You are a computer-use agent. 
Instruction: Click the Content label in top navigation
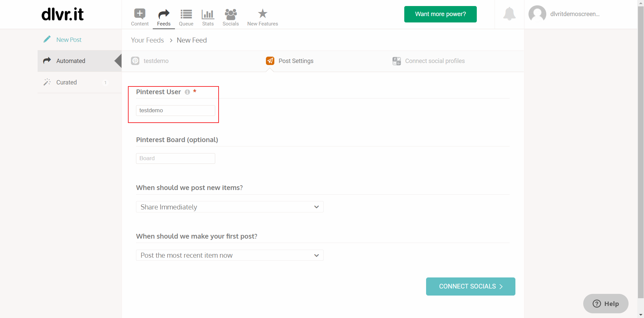pyautogui.click(x=140, y=24)
